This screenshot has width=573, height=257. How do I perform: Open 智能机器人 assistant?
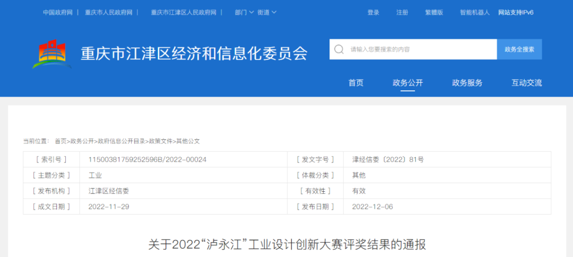(475, 12)
